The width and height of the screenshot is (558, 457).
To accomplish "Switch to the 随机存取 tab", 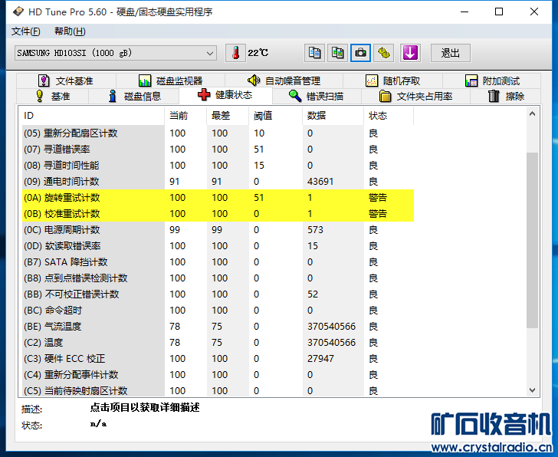I will [393, 81].
